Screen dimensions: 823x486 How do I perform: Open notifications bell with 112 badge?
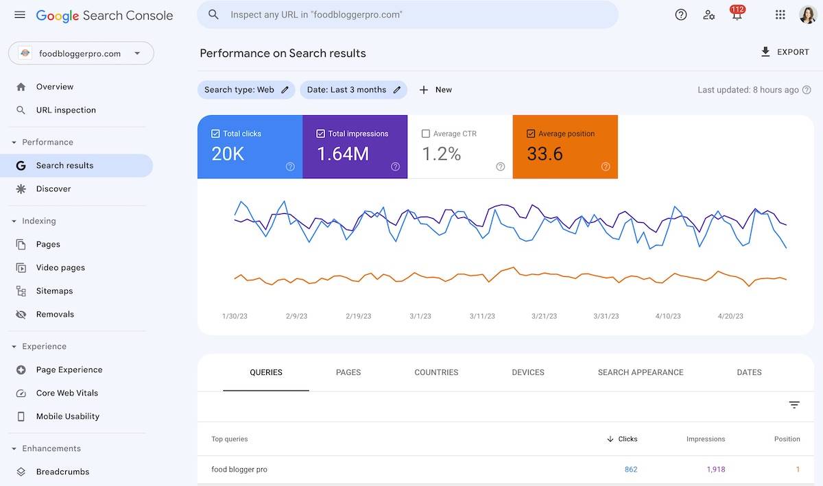click(x=737, y=13)
